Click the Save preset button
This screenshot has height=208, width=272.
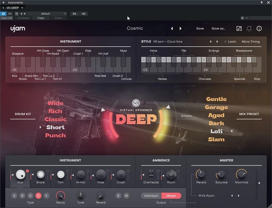click(x=200, y=28)
